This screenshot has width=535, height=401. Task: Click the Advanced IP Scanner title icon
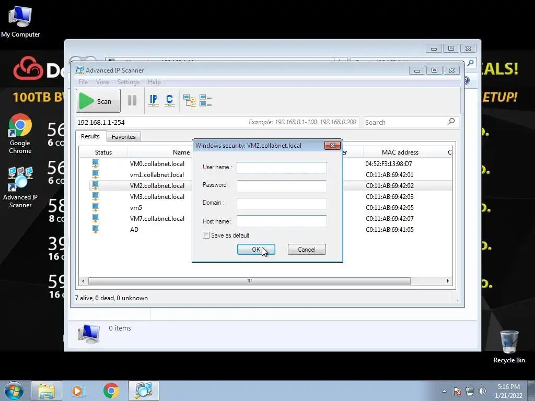(x=79, y=70)
